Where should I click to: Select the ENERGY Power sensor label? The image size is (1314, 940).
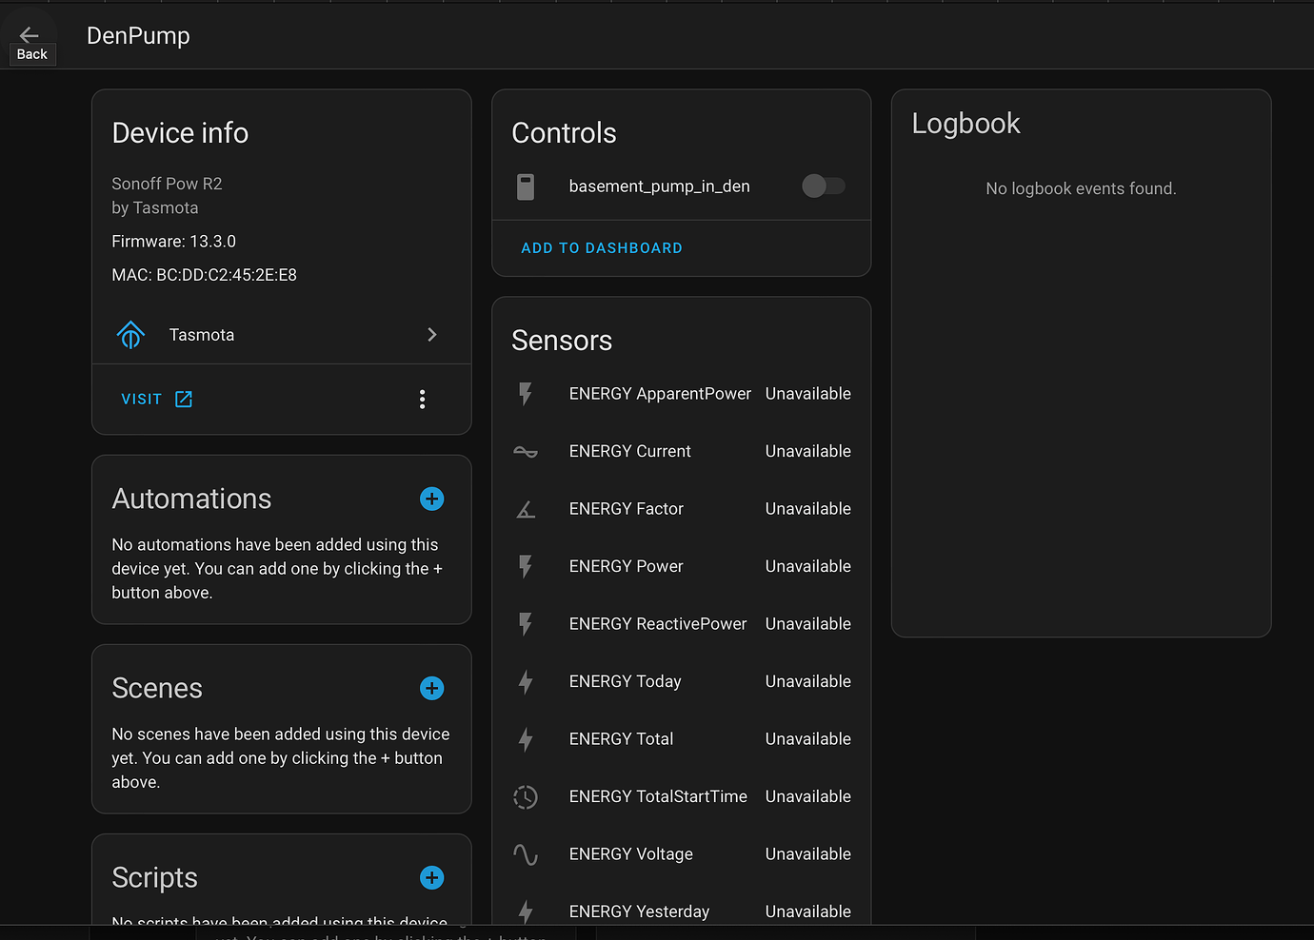point(627,566)
